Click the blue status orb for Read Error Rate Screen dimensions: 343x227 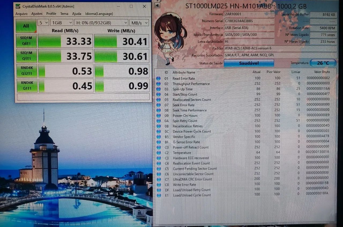159,78
